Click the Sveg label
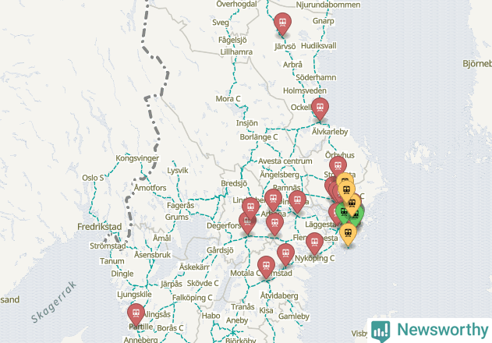 tap(221, 23)
